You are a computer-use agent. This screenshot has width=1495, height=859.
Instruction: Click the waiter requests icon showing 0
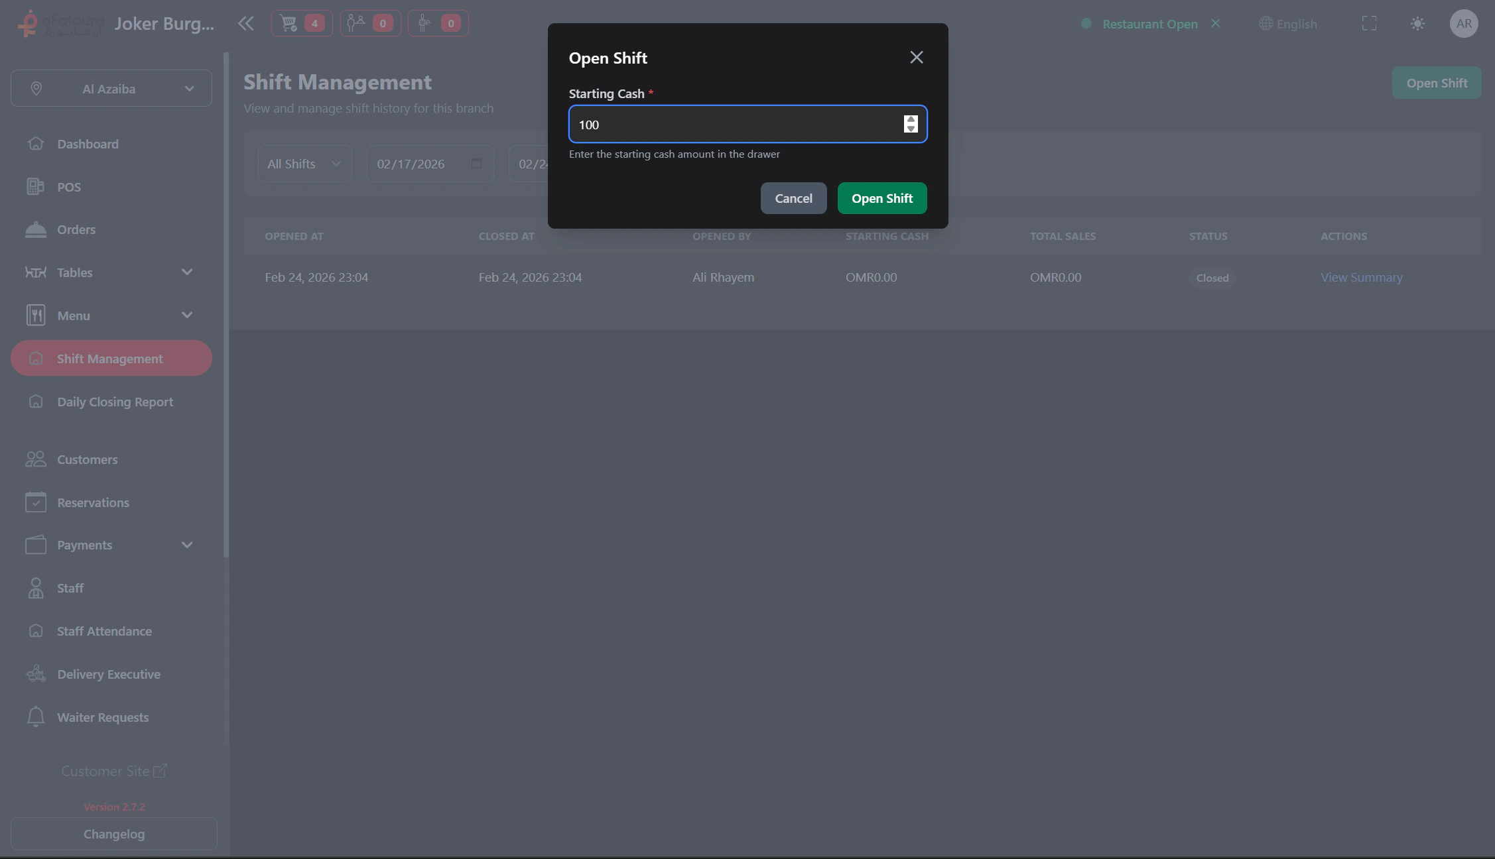(x=370, y=23)
